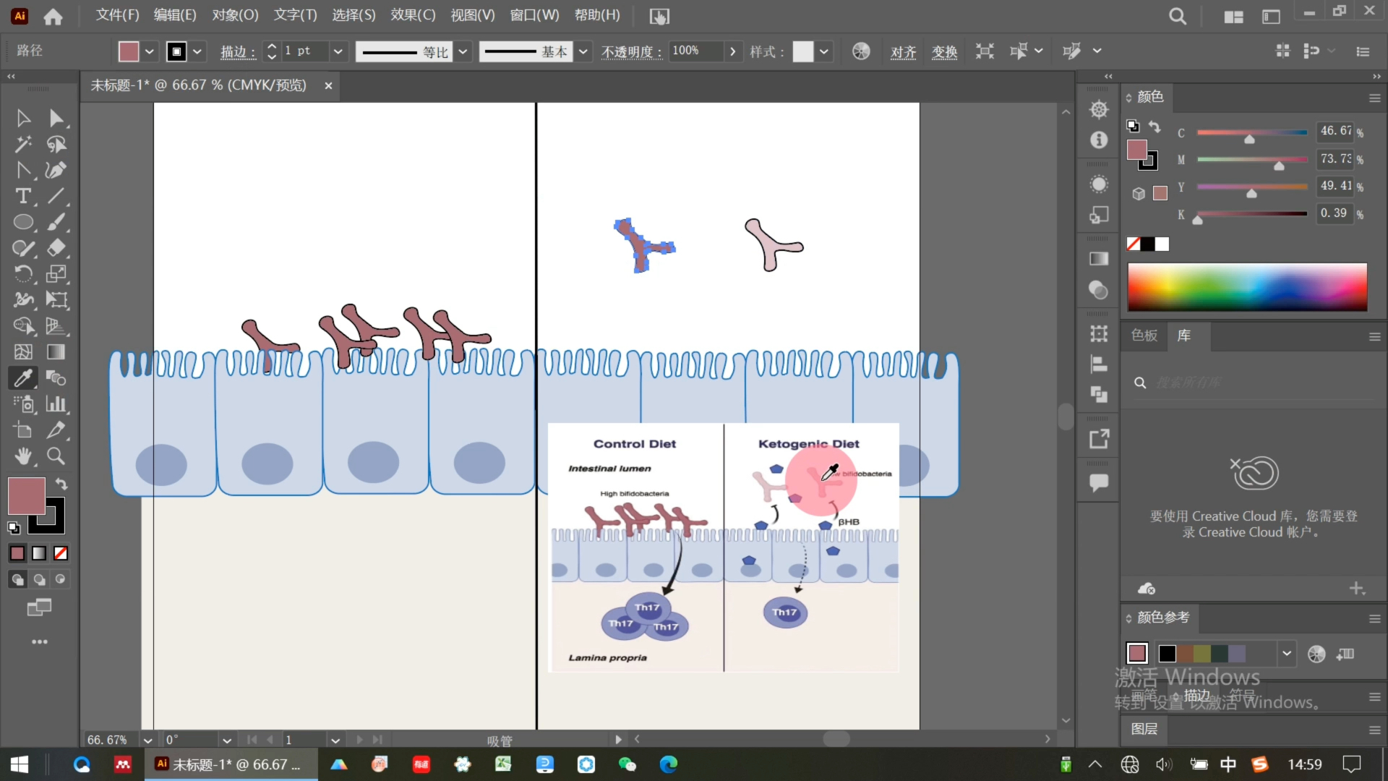Open the 图层 layers panel

pyautogui.click(x=1144, y=729)
